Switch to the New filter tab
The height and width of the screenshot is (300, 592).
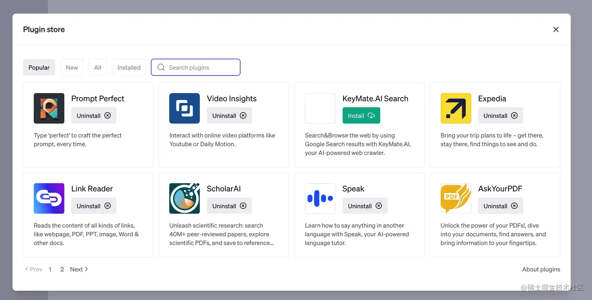pyautogui.click(x=72, y=67)
